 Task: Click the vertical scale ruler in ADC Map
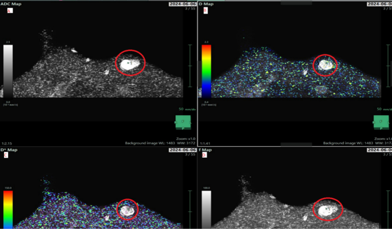coord(190,65)
